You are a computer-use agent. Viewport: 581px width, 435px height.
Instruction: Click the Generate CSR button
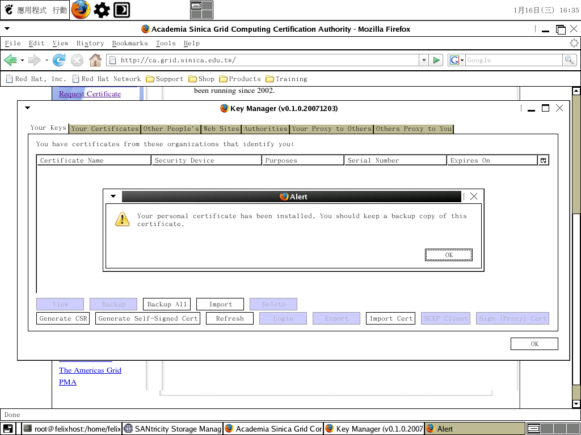click(63, 318)
